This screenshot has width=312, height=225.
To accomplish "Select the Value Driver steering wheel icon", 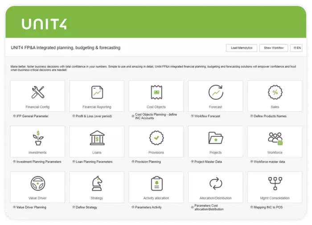I will [38, 184].
